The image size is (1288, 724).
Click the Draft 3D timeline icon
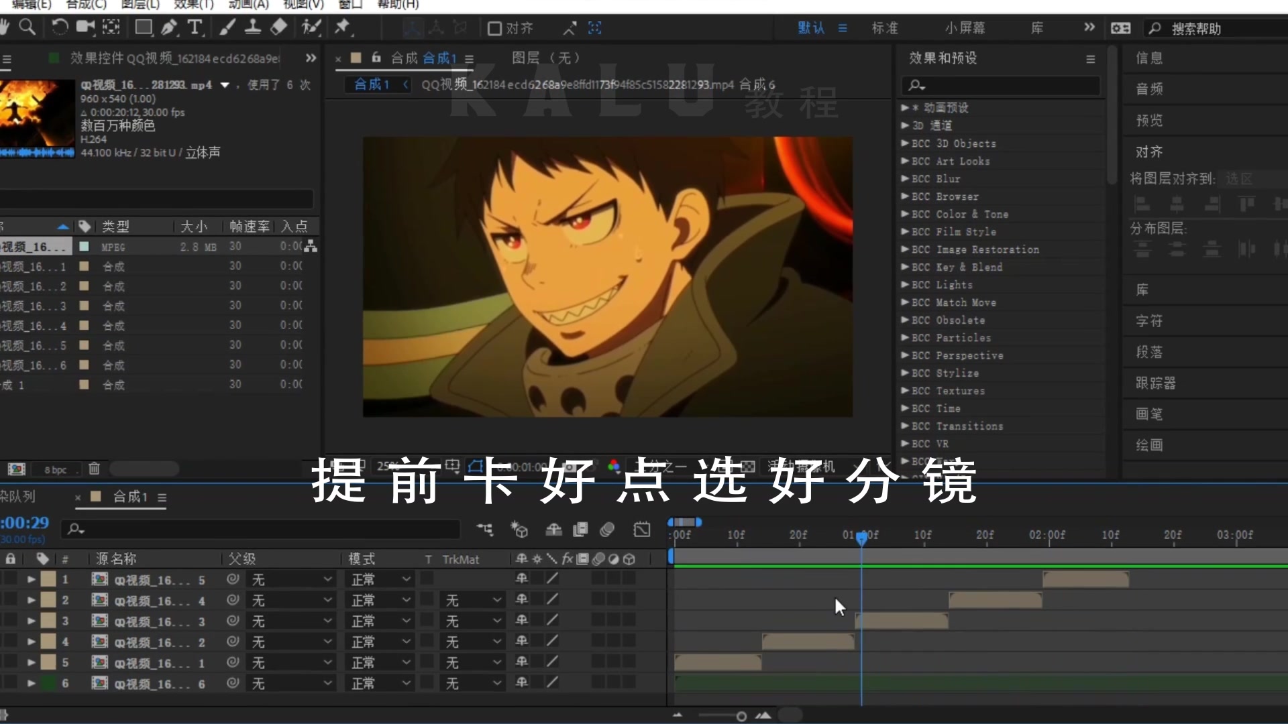click(519, 530)
